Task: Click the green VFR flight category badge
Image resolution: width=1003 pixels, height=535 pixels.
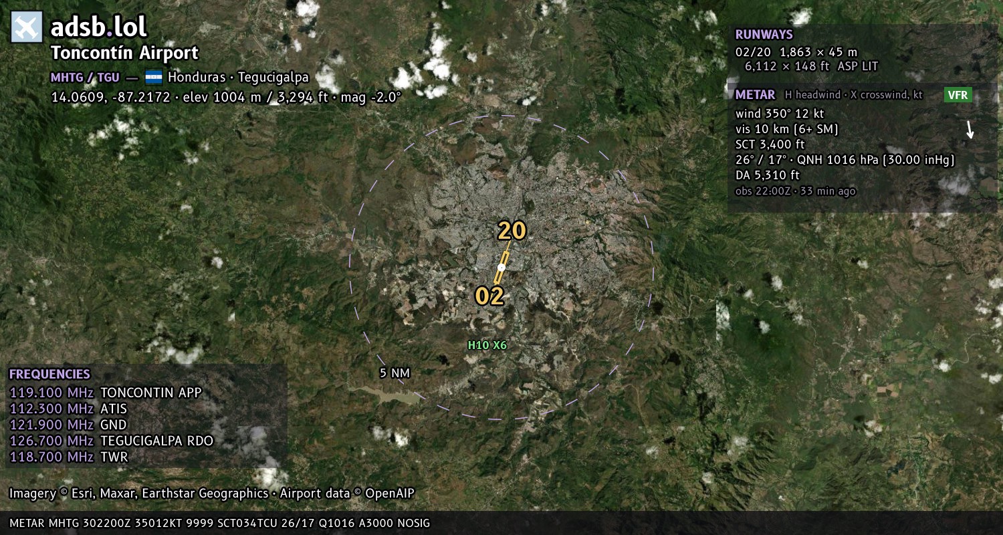Action: click(958, 95)
